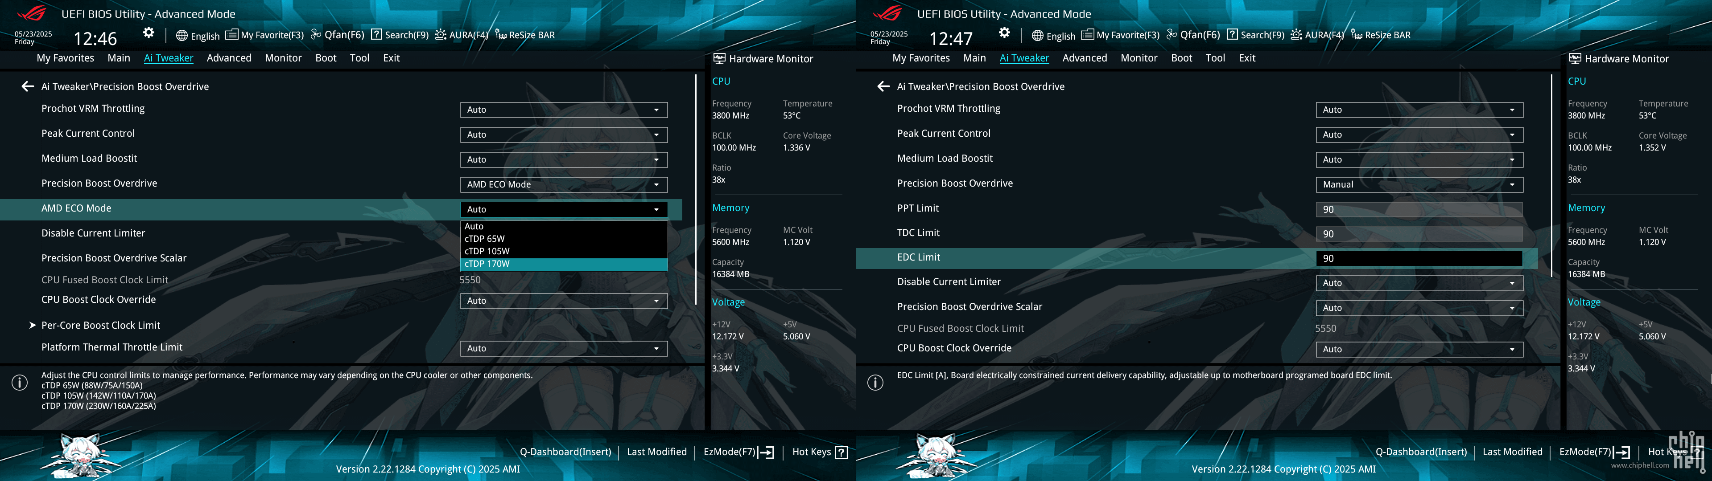Toggle ReSize BAR in the 12:47 screen
The height and width of the screenshot is (481, 1712).
point(1381,35)
